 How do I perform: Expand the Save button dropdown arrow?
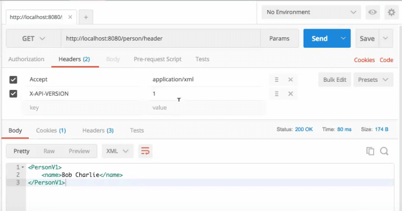[x=385, y=38]
